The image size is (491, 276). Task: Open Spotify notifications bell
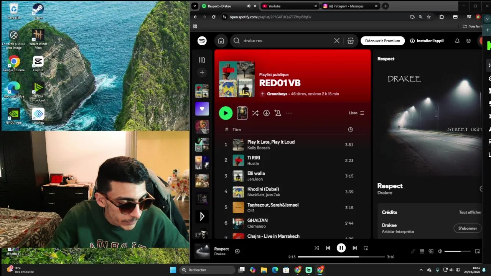[457, 41]
